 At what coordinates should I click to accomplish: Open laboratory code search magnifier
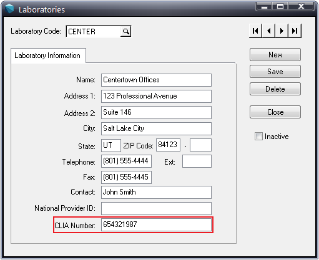(125, 31)
